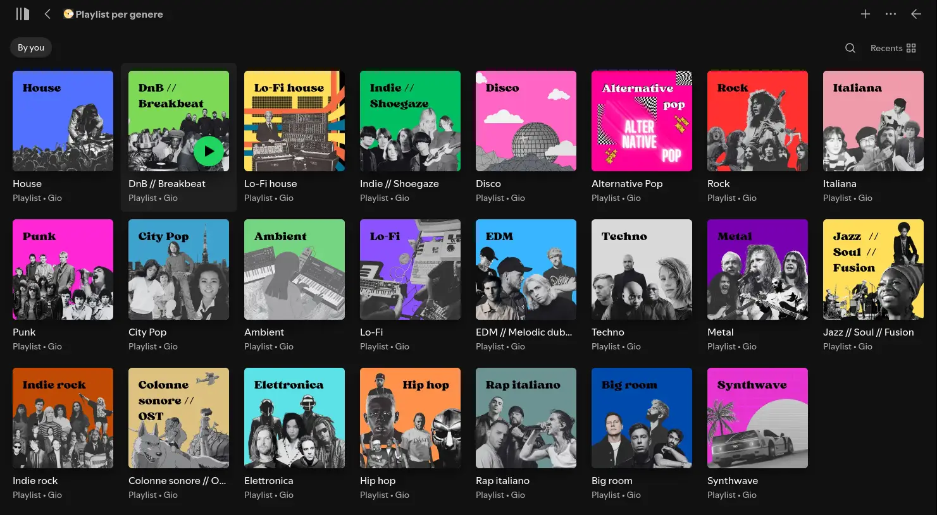Select the City Pop playlist cover
The width and height of the screenshot is (937, 515).
coord(178,269)
